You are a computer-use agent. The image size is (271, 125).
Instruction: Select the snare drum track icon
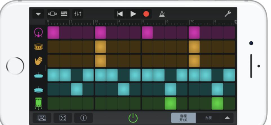[38, 47]
